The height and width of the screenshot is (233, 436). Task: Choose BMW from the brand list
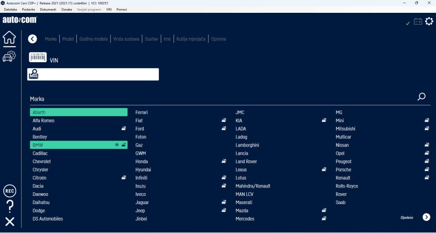(79, 145)
